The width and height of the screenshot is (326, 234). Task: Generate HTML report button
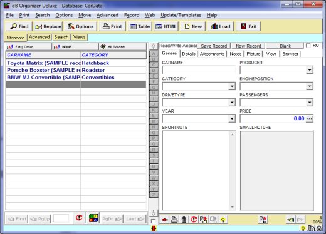click(166, 26)
